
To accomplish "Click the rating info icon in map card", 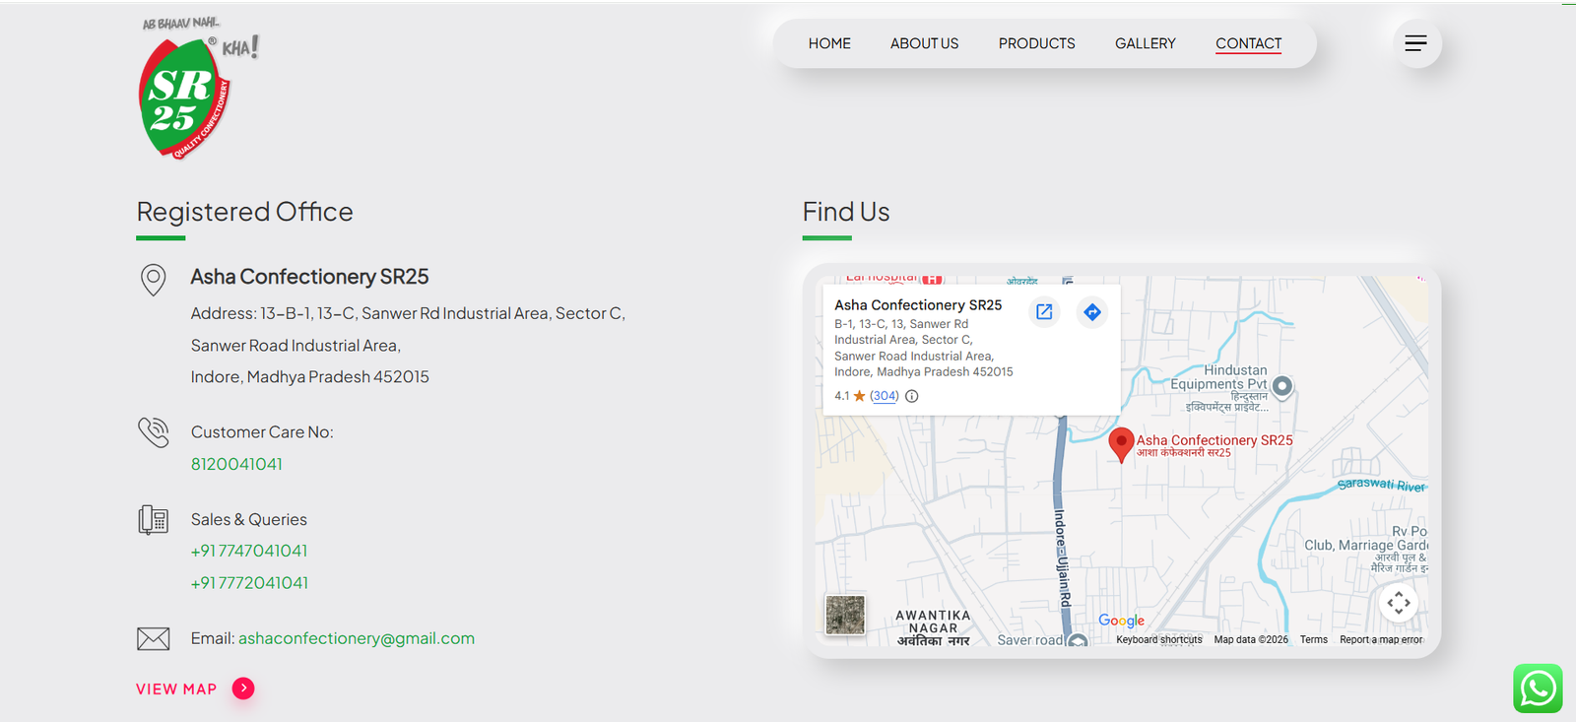I will [912, 396].
